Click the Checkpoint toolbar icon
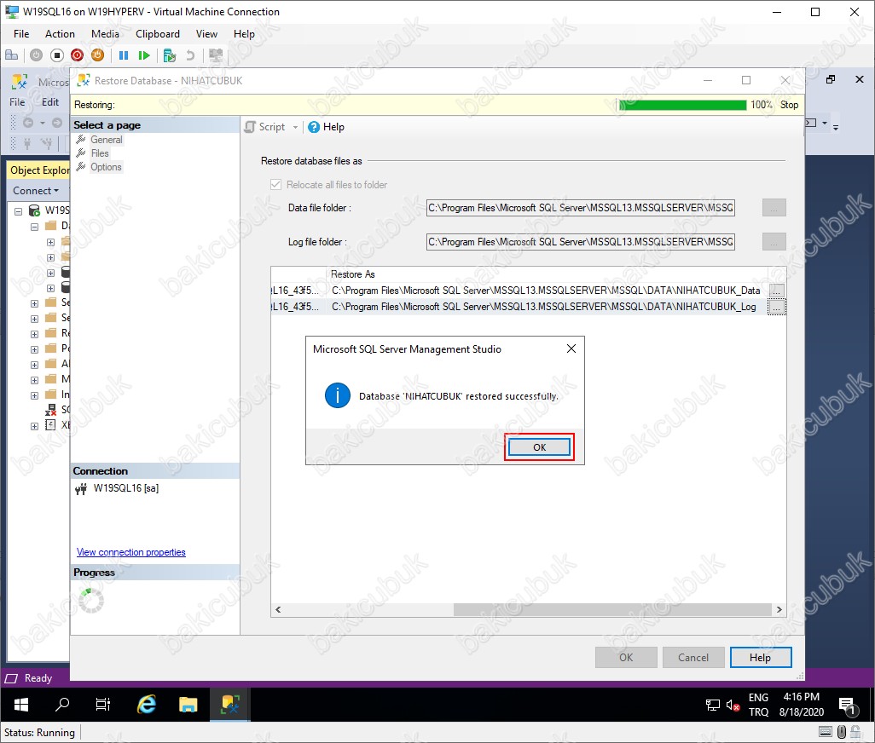The image size is (875, 743). point(169,55)
